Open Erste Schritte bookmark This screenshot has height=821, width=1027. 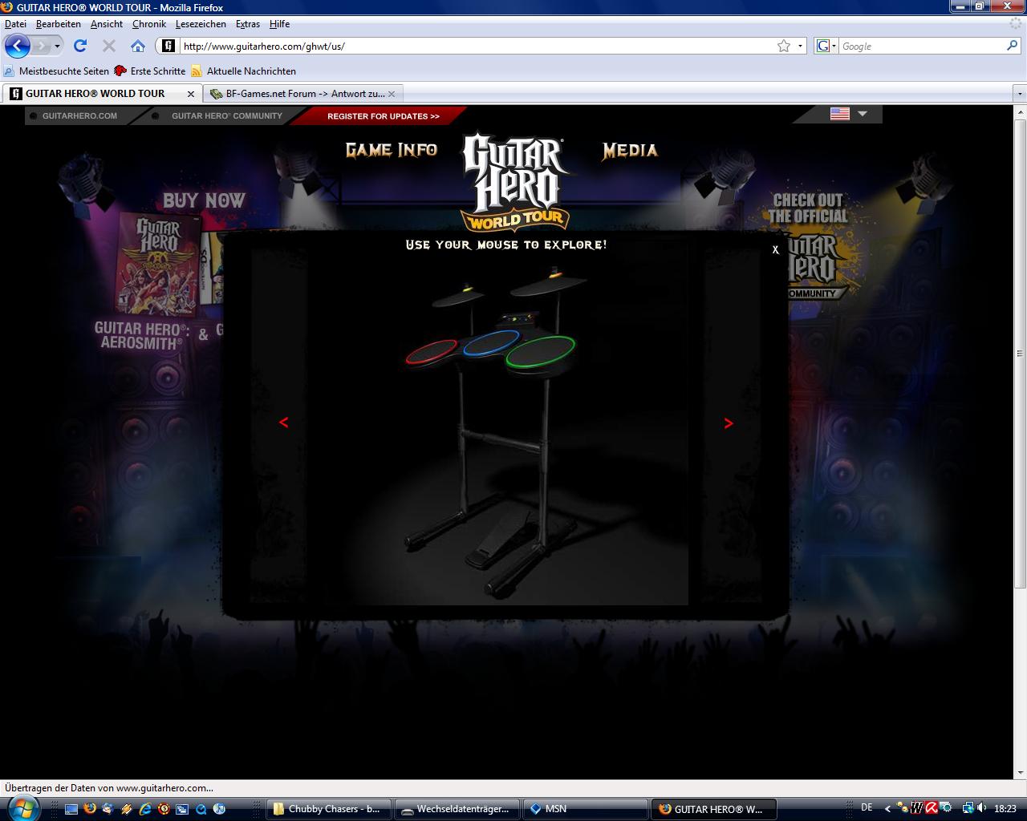[150, 71]
